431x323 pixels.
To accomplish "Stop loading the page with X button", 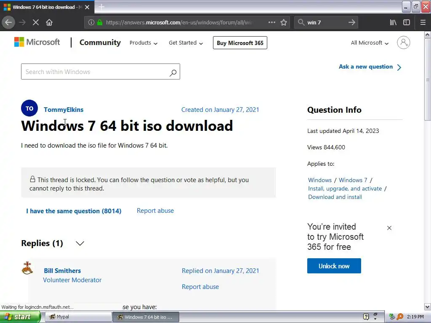I will tap(36, 22).
